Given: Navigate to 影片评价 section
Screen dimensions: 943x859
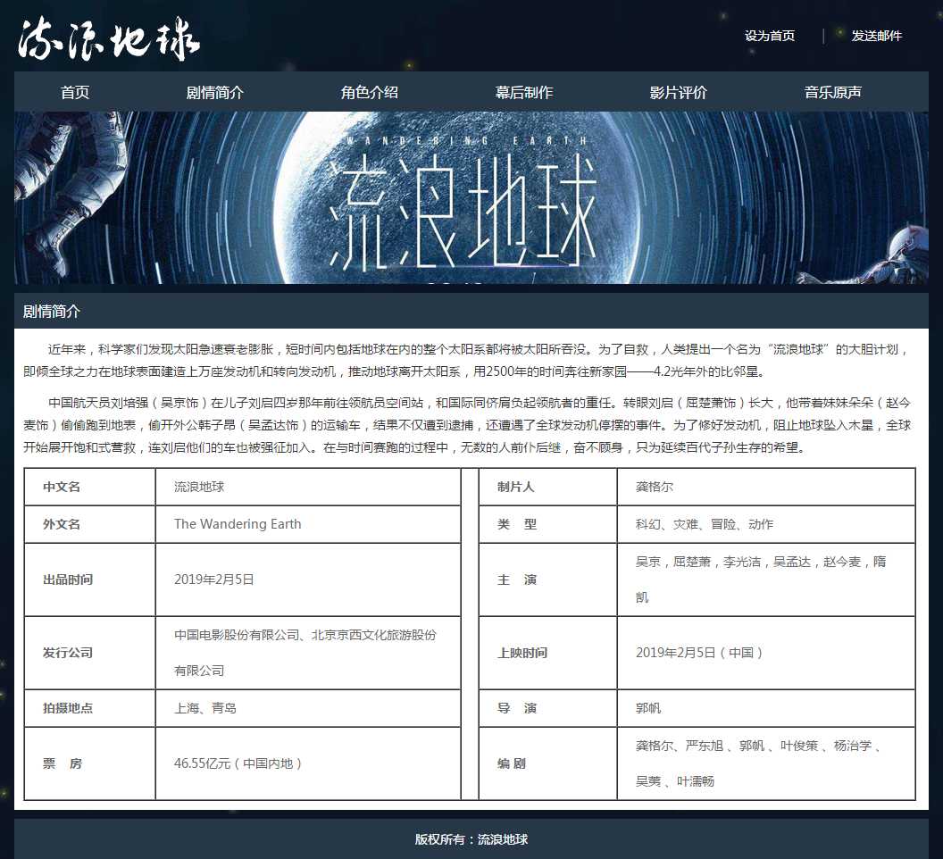Looking at the screenshot, I should 678,92.
